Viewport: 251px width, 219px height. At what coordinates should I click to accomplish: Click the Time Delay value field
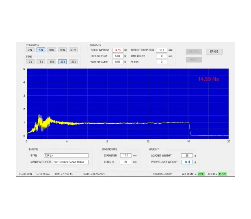(162, 56)
